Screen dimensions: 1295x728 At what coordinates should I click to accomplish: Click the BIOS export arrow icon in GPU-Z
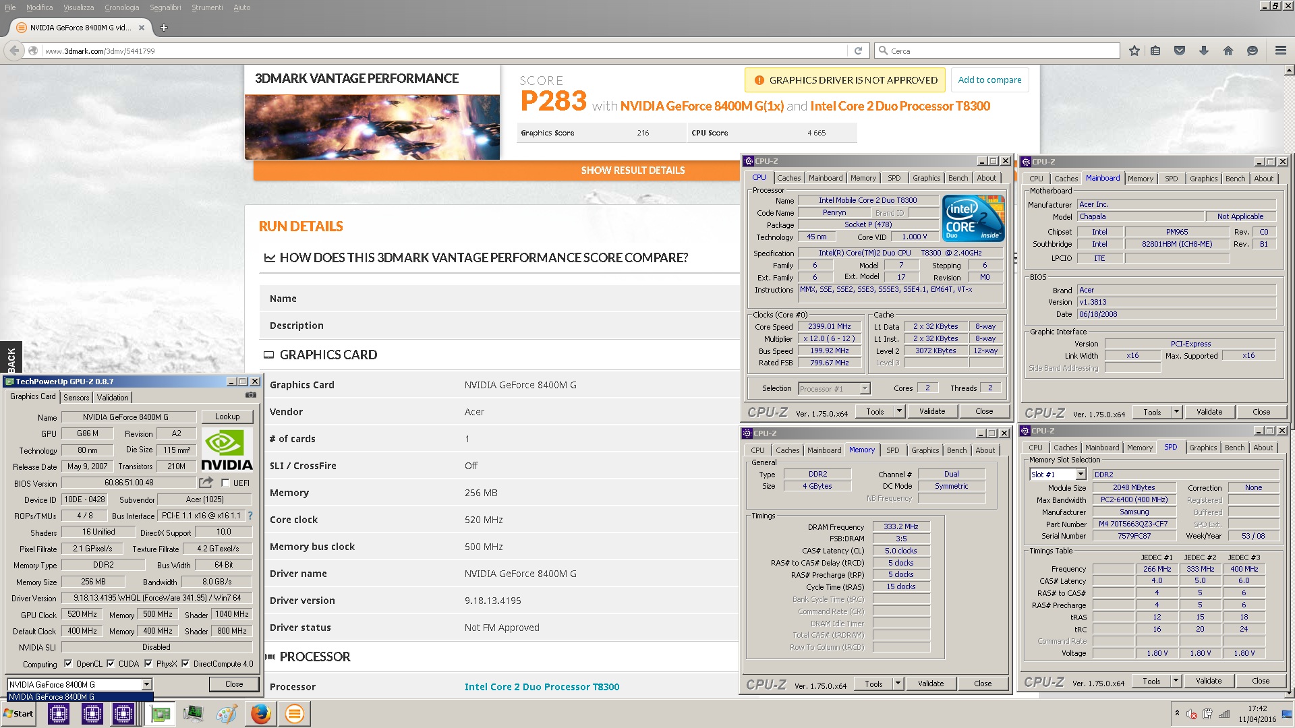(x=206, y=483)
